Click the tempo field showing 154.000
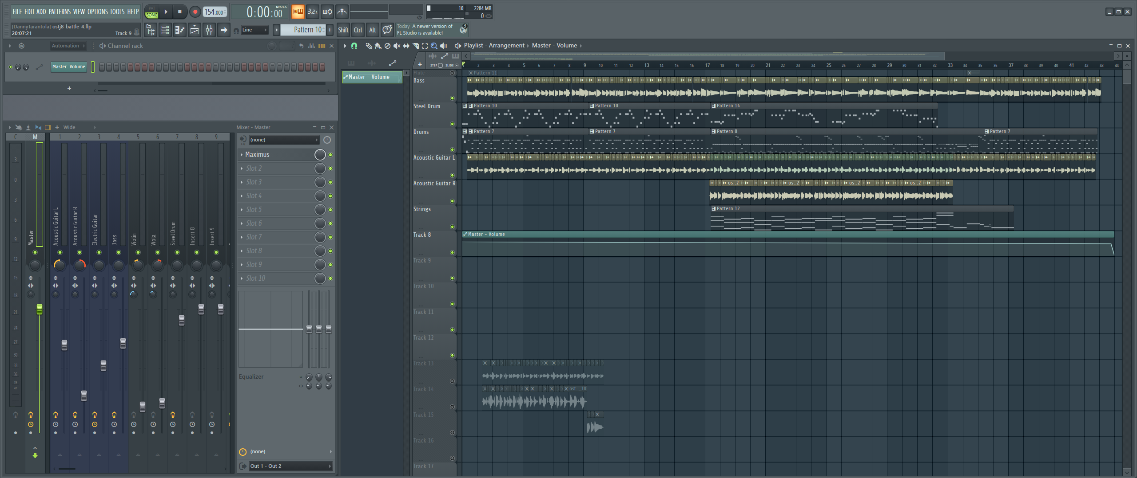Image resolution: width=1137 pixels, height=478 pixels. coord(215,12)
